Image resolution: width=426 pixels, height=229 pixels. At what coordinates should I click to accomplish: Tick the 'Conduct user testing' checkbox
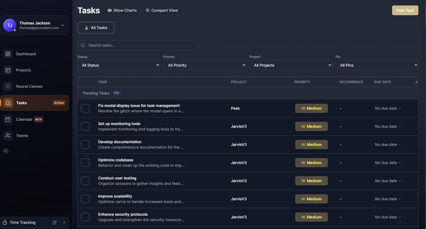(x=85, y=181)
